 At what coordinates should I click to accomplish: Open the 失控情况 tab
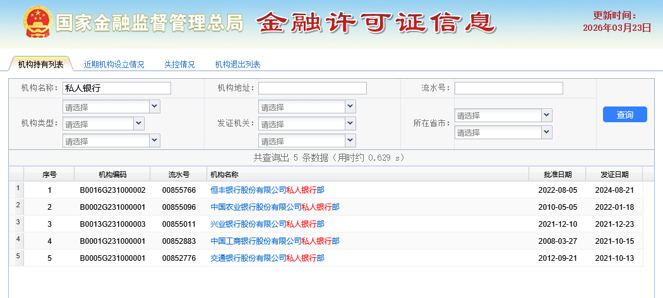point(179,64)
